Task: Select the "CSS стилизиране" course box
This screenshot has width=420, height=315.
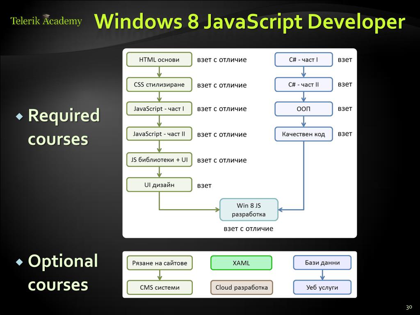Action: point(159,84)
